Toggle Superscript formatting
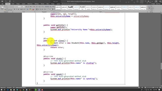The height and width of the screenshot is (91, 162). pos(25,9)
